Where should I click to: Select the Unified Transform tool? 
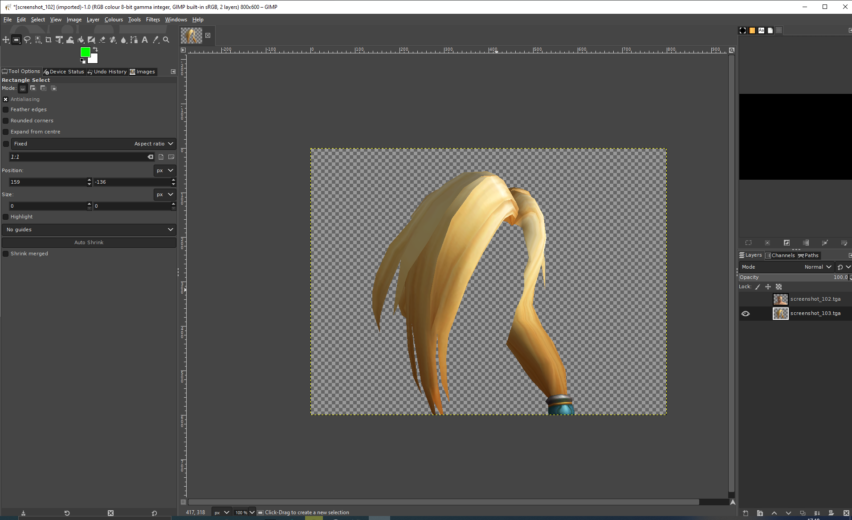coord(59,40)
